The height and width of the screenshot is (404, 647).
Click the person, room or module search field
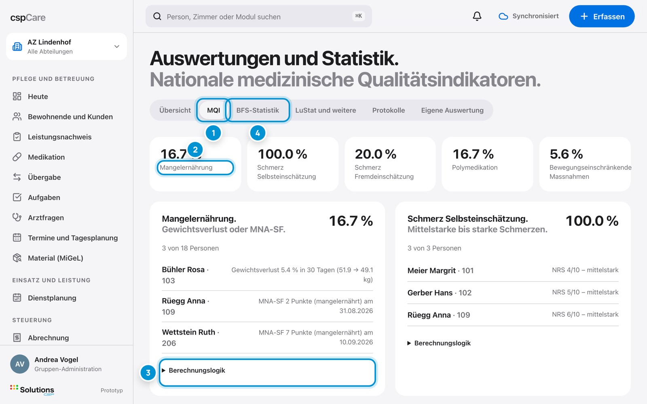click(259, 16)
